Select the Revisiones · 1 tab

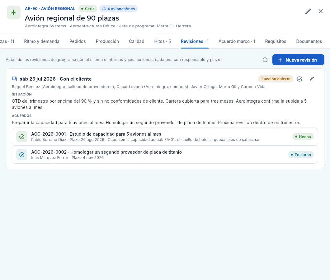pos(195,41)
